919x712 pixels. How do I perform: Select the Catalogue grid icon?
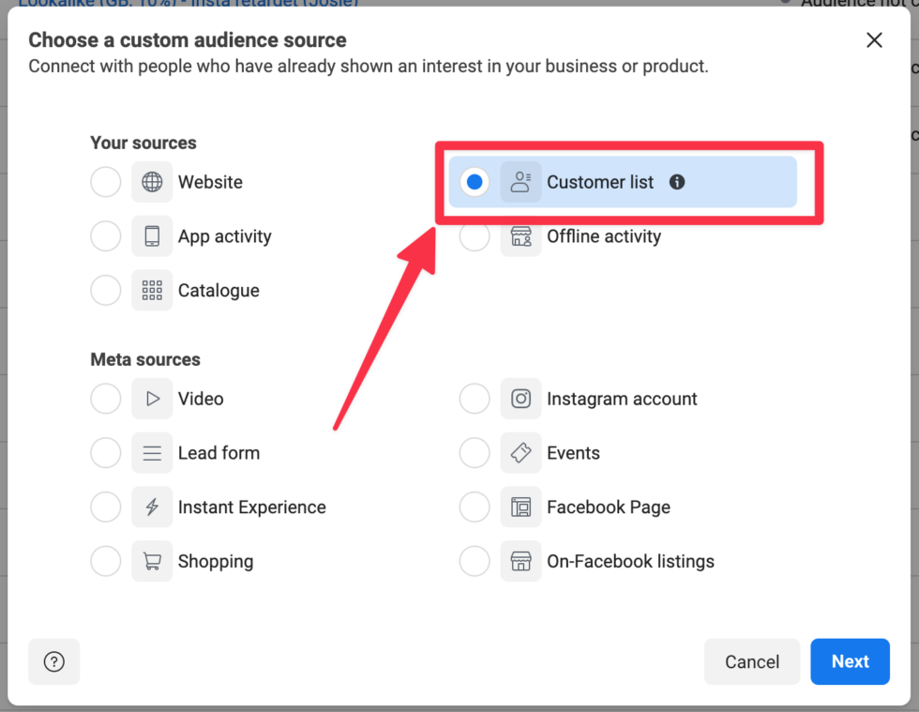(x=151, y=290)
